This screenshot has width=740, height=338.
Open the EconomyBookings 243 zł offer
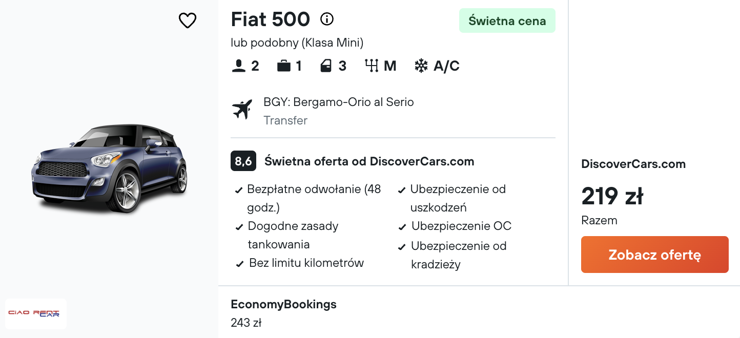click(284, 313)
